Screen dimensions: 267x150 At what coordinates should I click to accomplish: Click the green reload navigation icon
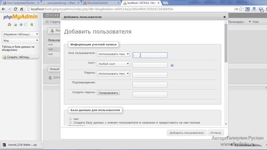(x=32, y=25)
